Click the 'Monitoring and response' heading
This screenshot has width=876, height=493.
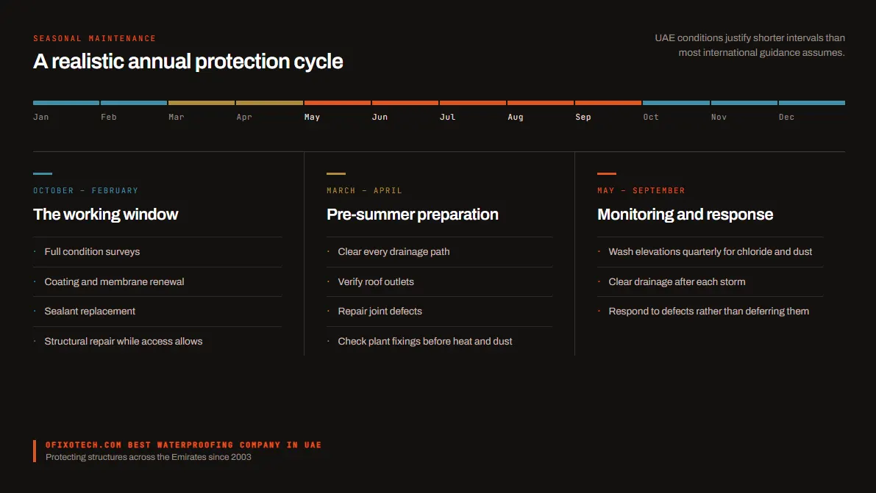tap(685, 215)
